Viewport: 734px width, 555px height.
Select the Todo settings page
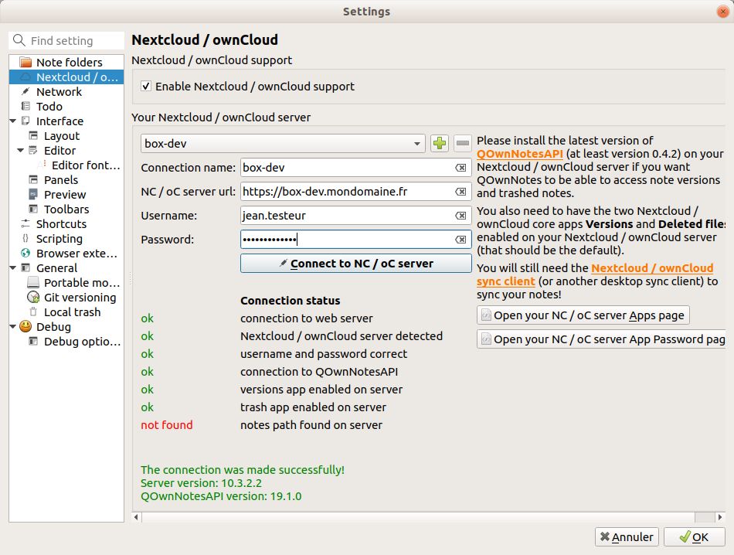(51, 106)
